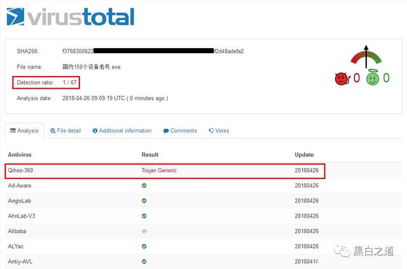Click the Result column header
The width and height of the screenshot is (407, 269).
tap(150, 155)
